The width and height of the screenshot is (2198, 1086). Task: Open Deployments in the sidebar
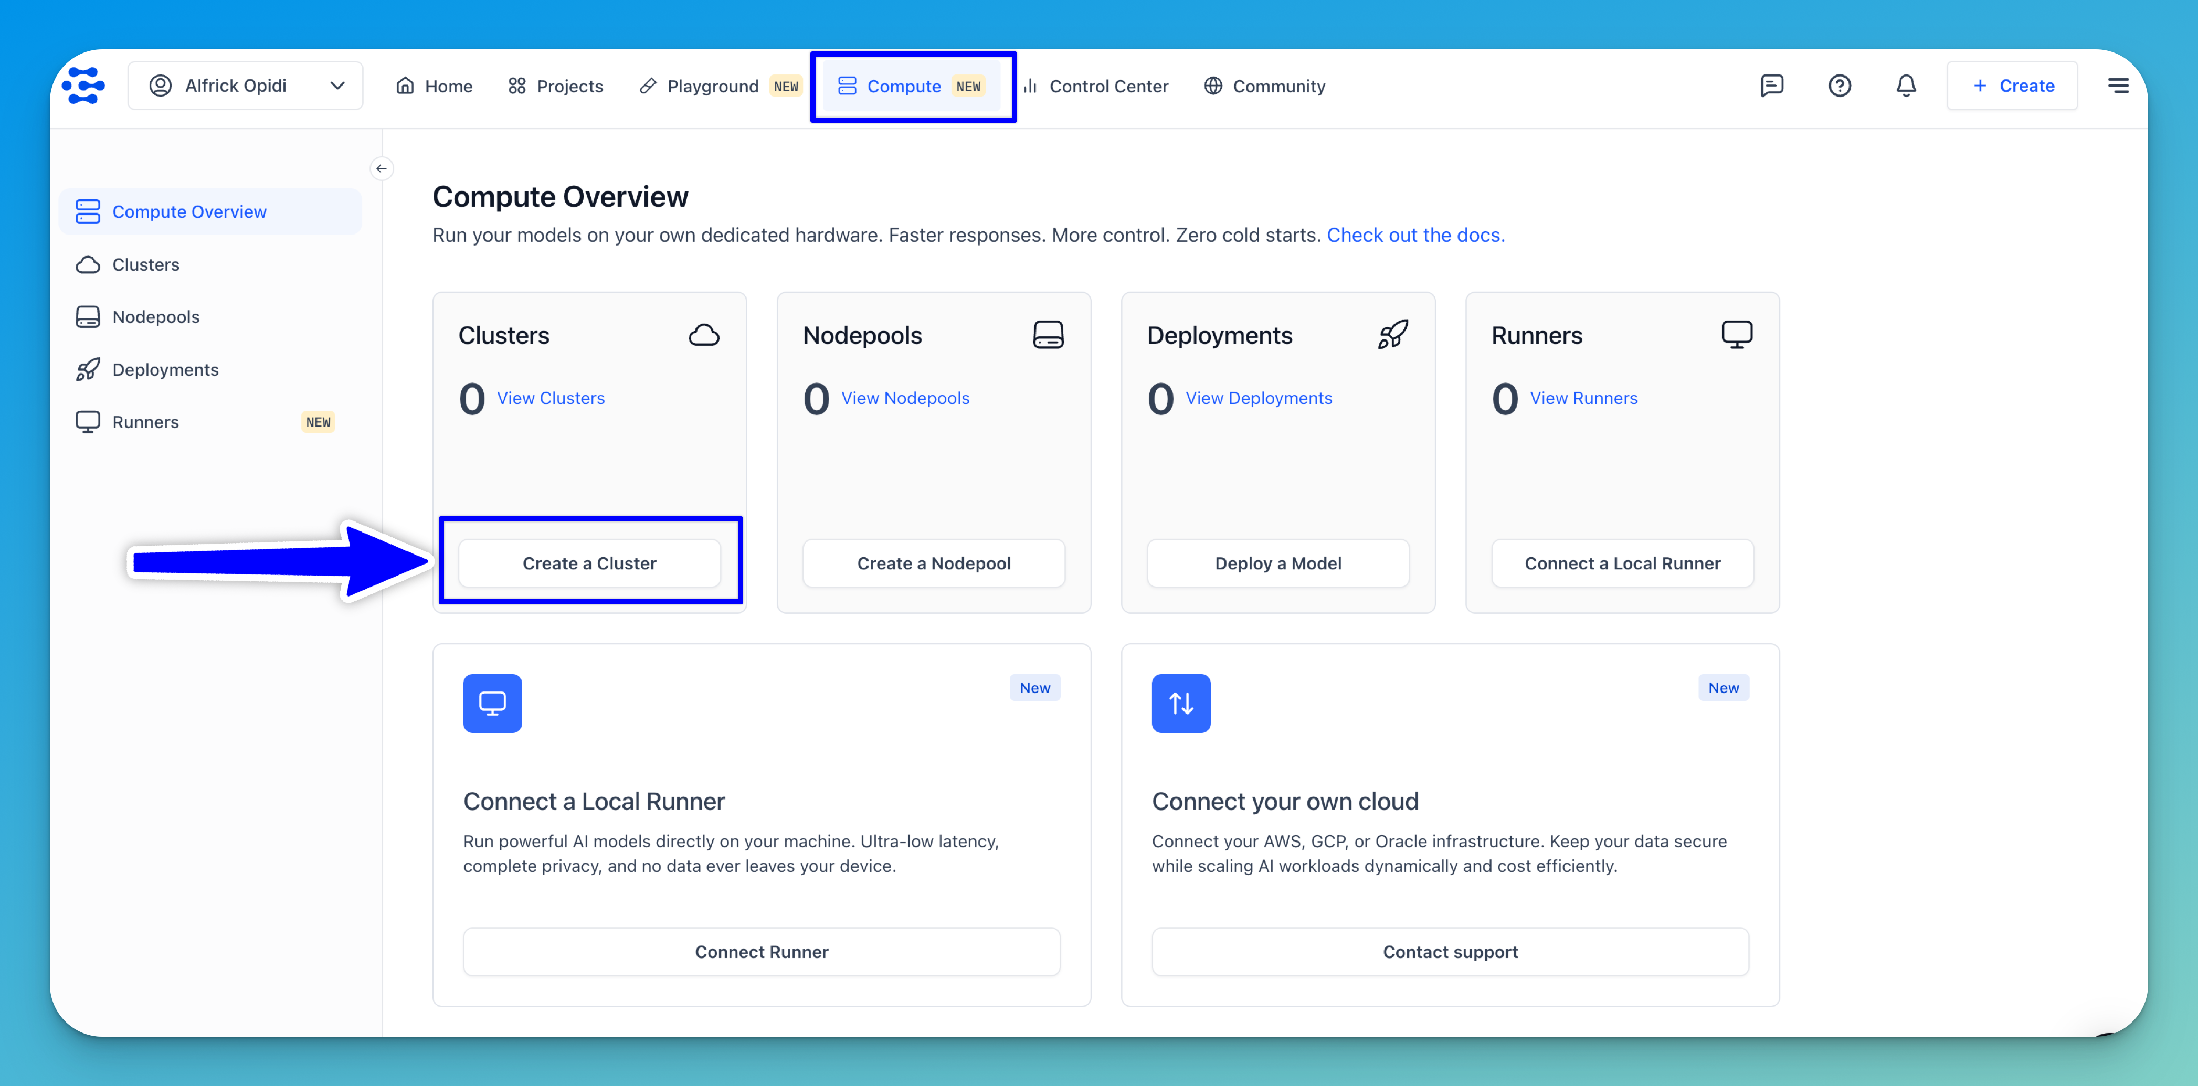tap(211, 369)
